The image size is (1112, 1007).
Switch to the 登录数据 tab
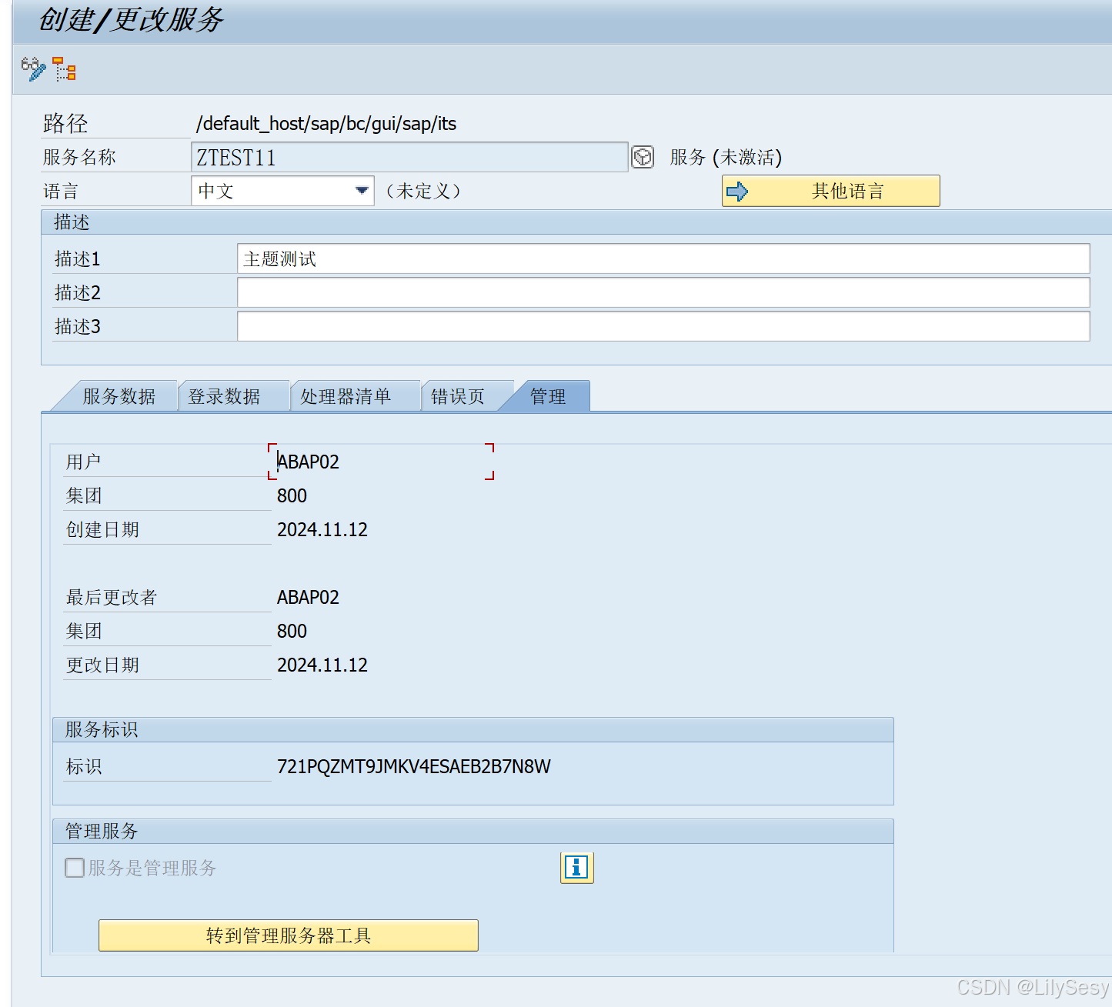(223, 395)
